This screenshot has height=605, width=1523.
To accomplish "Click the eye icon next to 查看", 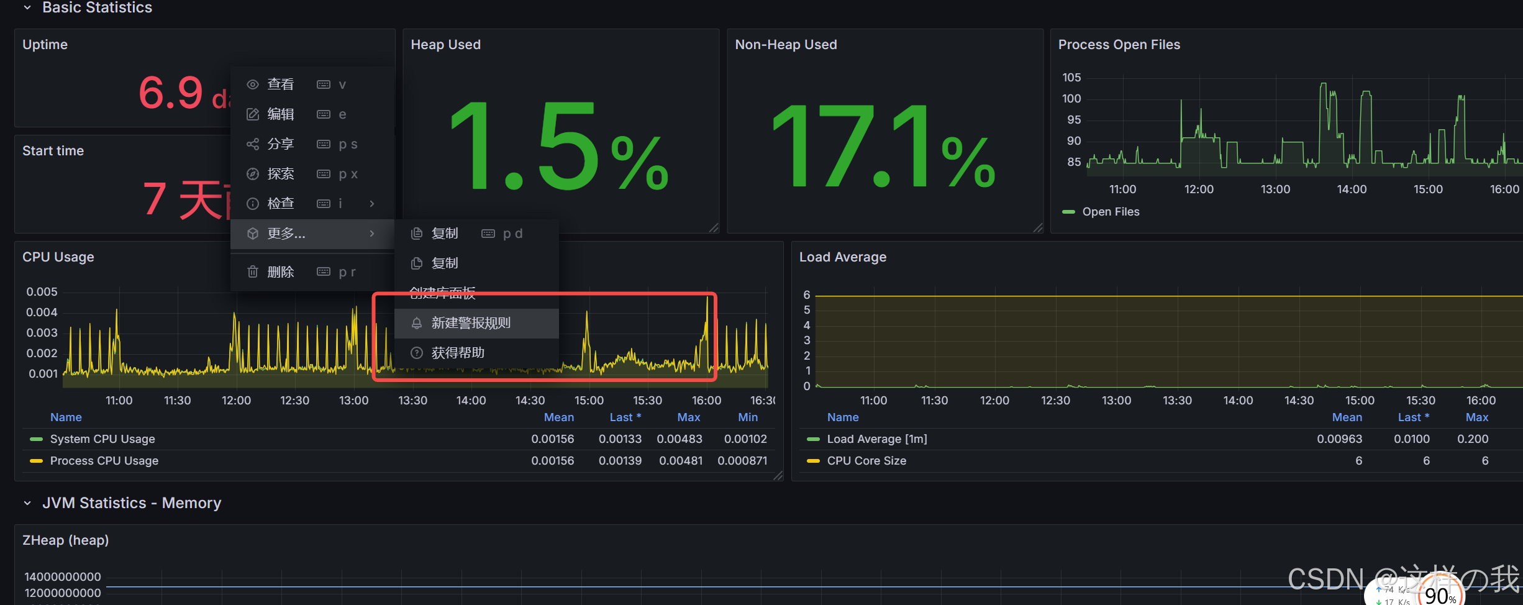I will pyautogui.click(x=252, y=84).
